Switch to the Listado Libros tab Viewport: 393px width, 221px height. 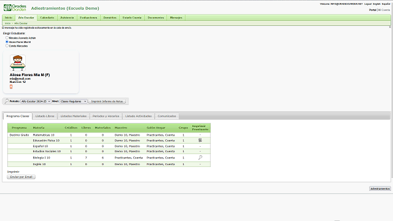point(45,116)
